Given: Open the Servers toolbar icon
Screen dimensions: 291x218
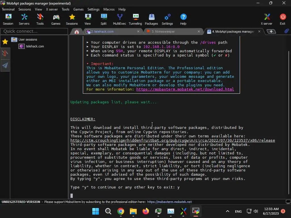Looking at the screenshot, I should (x=24, y=20).
